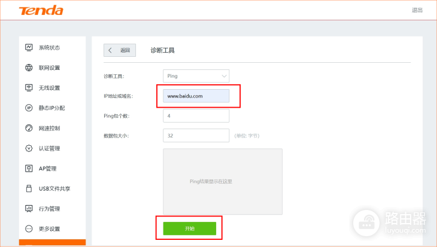Open 系统状态 menu item

pyautogui.click(x=49, y=47)
